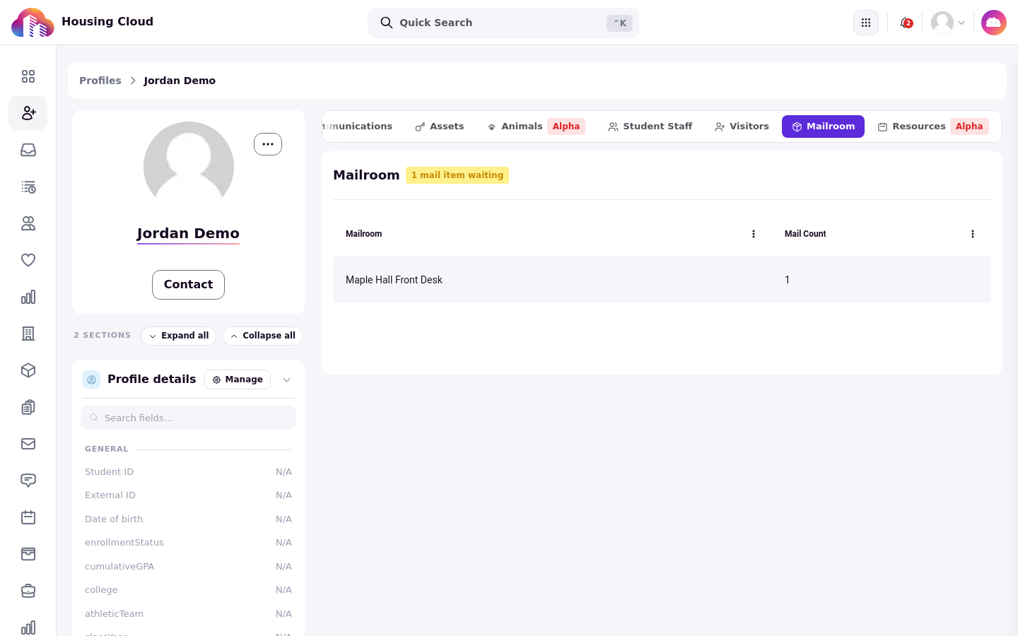
Task: Go to Profiles breadcrumb link
Action: [x=100, y=81]
